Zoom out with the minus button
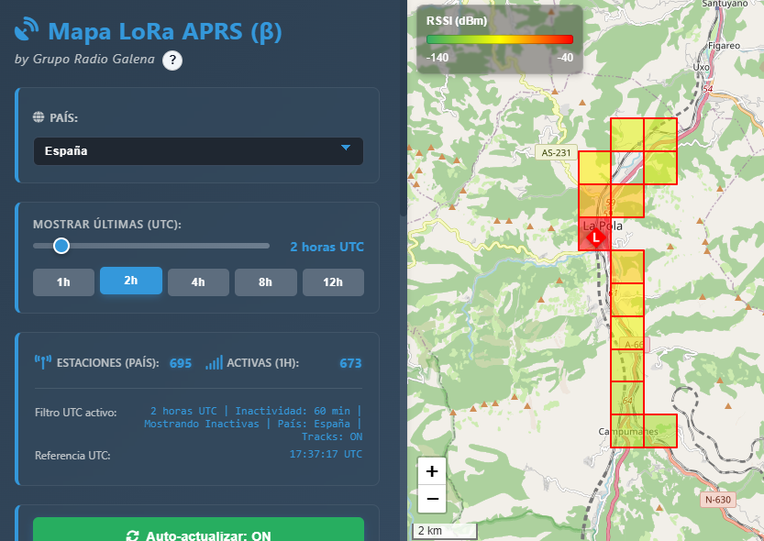This screenshot has width=764, height=541. click(432, 499)
